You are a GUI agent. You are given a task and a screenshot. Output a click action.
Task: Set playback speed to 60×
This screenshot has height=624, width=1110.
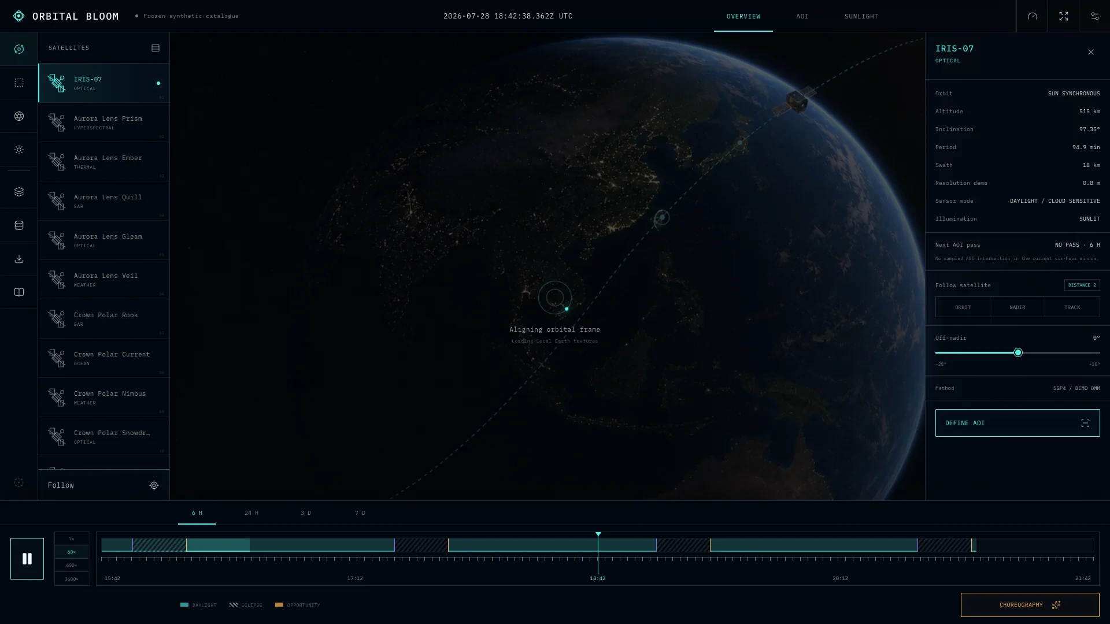(72, 552)
